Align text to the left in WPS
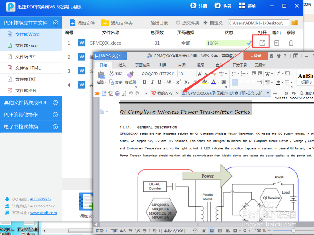The image size is (314, 235). 235,82
